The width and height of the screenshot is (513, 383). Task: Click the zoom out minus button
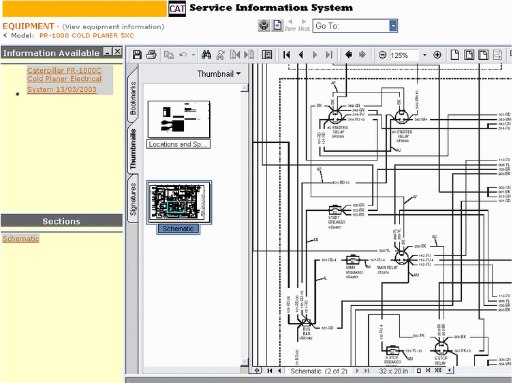point(382,54)
